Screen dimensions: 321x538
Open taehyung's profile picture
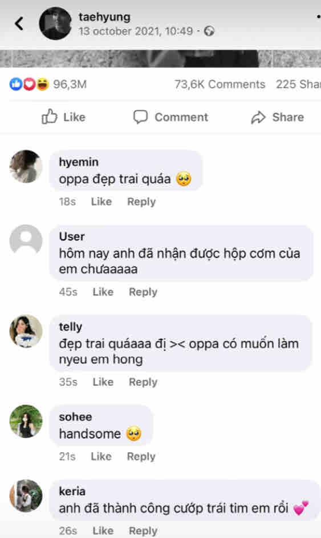click(55, 23)
